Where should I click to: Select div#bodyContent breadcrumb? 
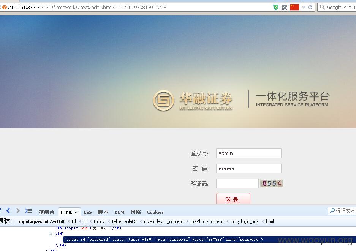[207, 221]
